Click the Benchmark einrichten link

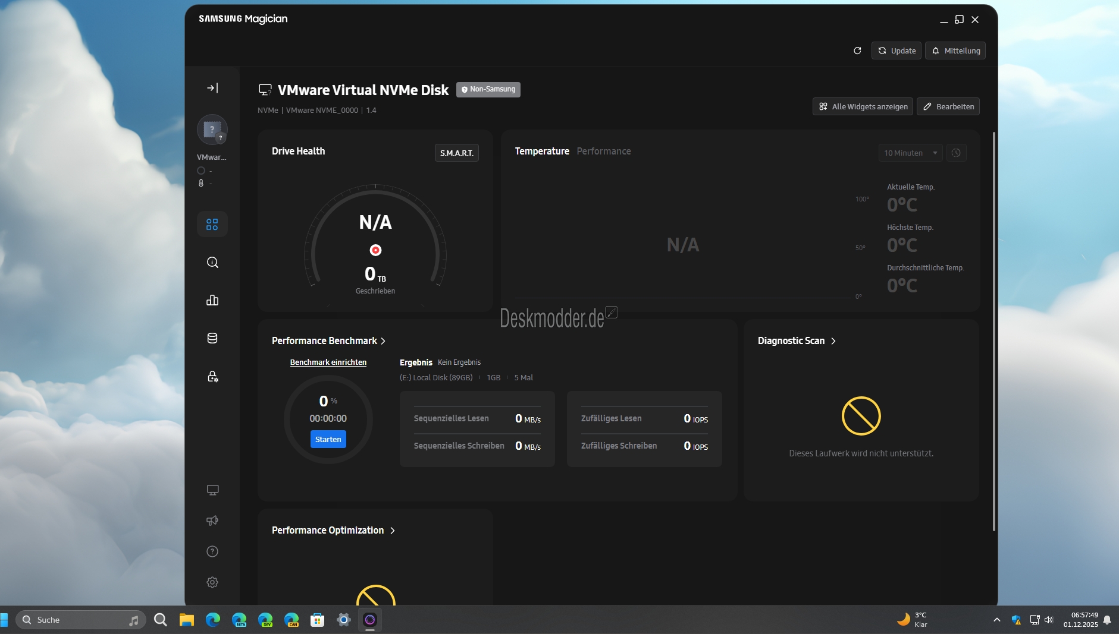[x=328, y=362]
